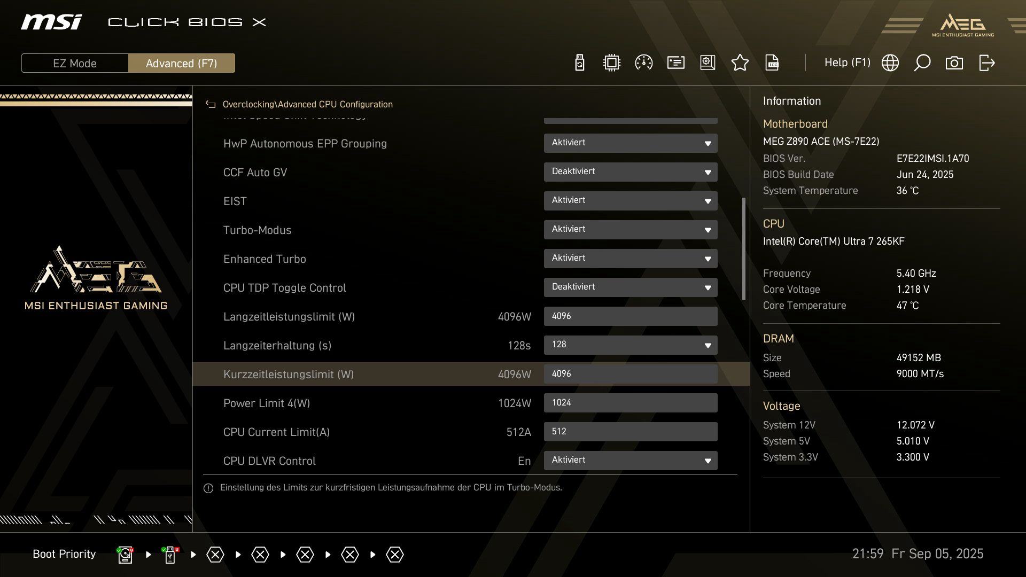Click the CPU Current Limit(A) value field
Screen dimensions: 1026x577
(630, 432)
